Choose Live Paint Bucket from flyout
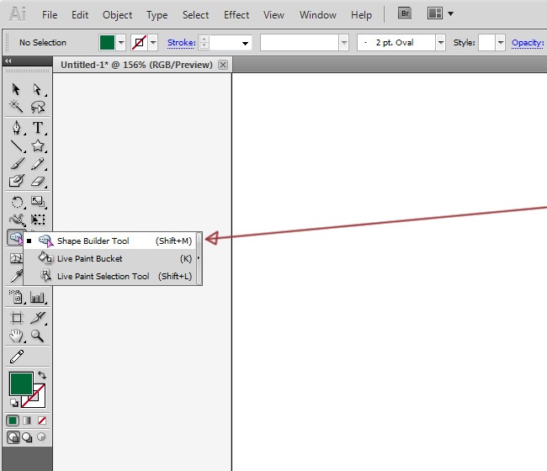This screenshot has height=471, width=547. click(89, 258)
